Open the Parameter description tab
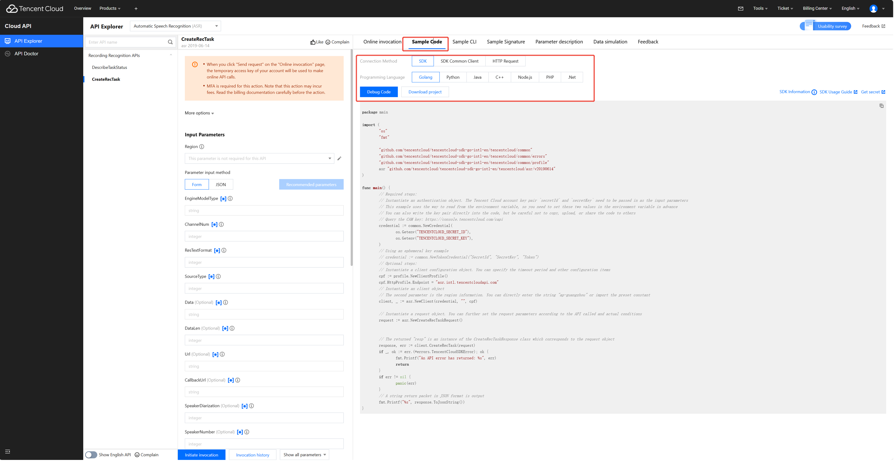This screenshot has height=465, width=894. pos(559,42)
